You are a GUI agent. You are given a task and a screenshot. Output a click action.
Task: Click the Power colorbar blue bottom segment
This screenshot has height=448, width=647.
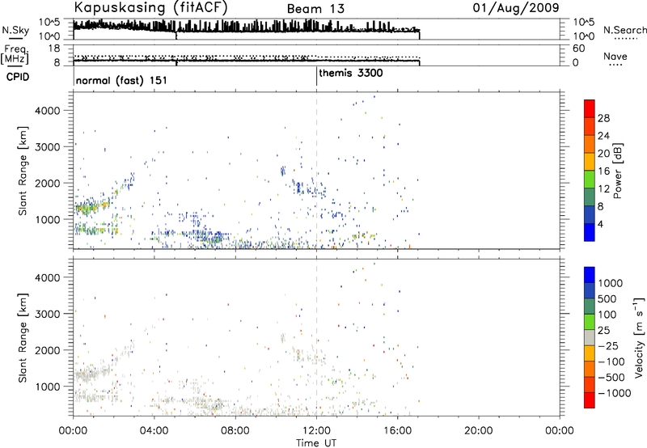click(x=590, y=232)
